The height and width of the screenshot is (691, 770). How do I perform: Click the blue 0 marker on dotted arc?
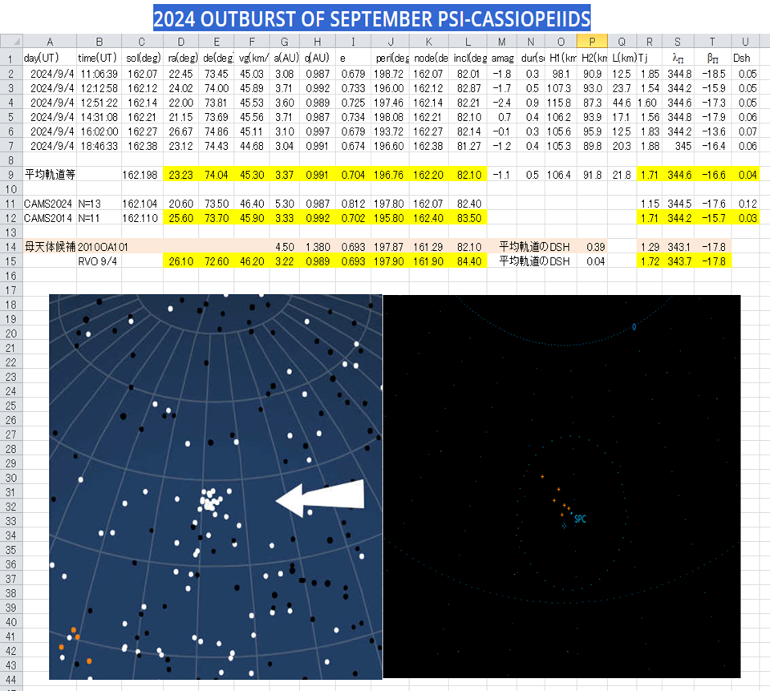pos(634,327)
